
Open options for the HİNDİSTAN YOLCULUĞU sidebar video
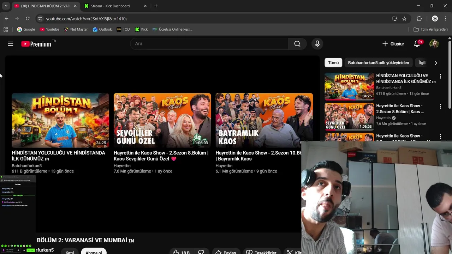click(440, 76)
